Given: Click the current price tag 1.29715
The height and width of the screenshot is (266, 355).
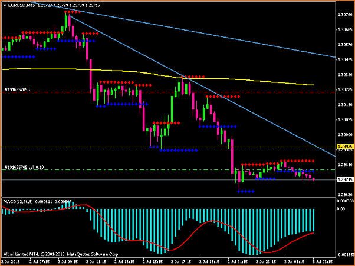Looking at the screenshot, I should tap(345, 180).
